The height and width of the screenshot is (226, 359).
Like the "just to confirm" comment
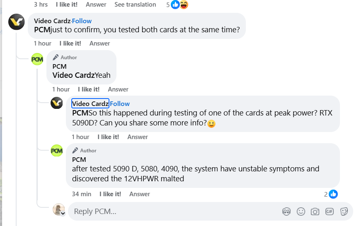[x=70, y=43]
